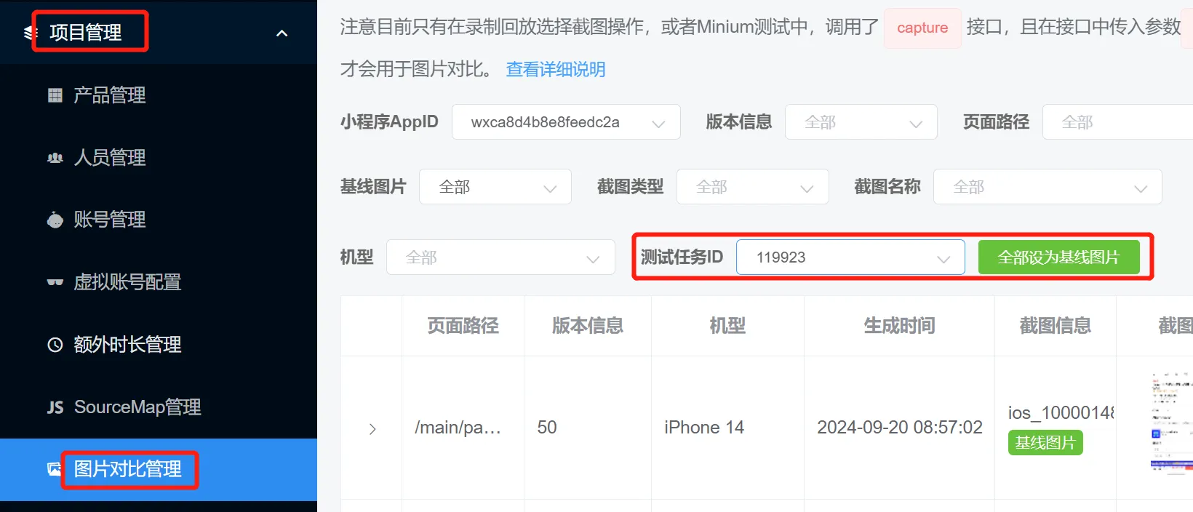The image size is (1193, 512).
Task: Click the 产品管理 grid icon
Action: [x=55, y=95]
